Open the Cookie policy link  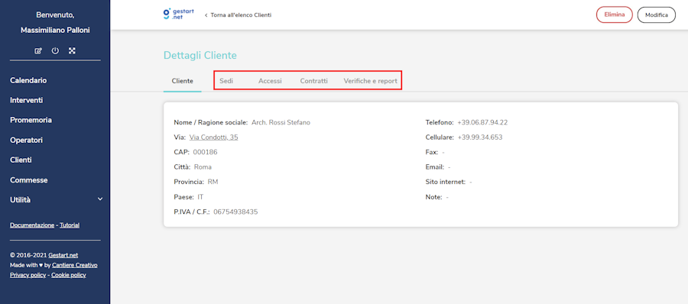[x=69, y=275]
